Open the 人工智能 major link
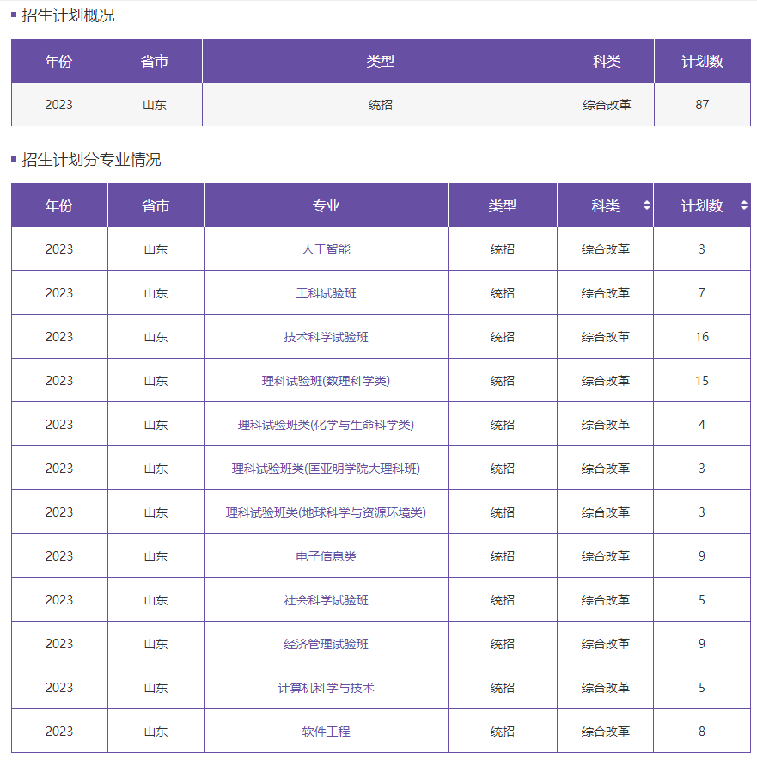The image size is (757, 760). tap(326, 249)
